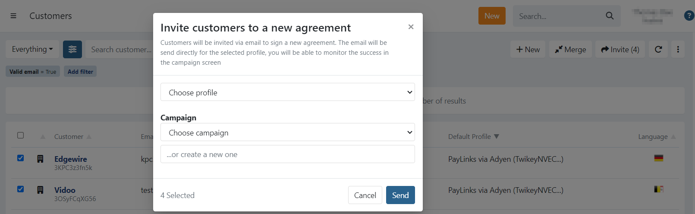The width and height of the screenshot is (695, 214).
Task: Close the invite dialog with X
Action: coord(411,27)
